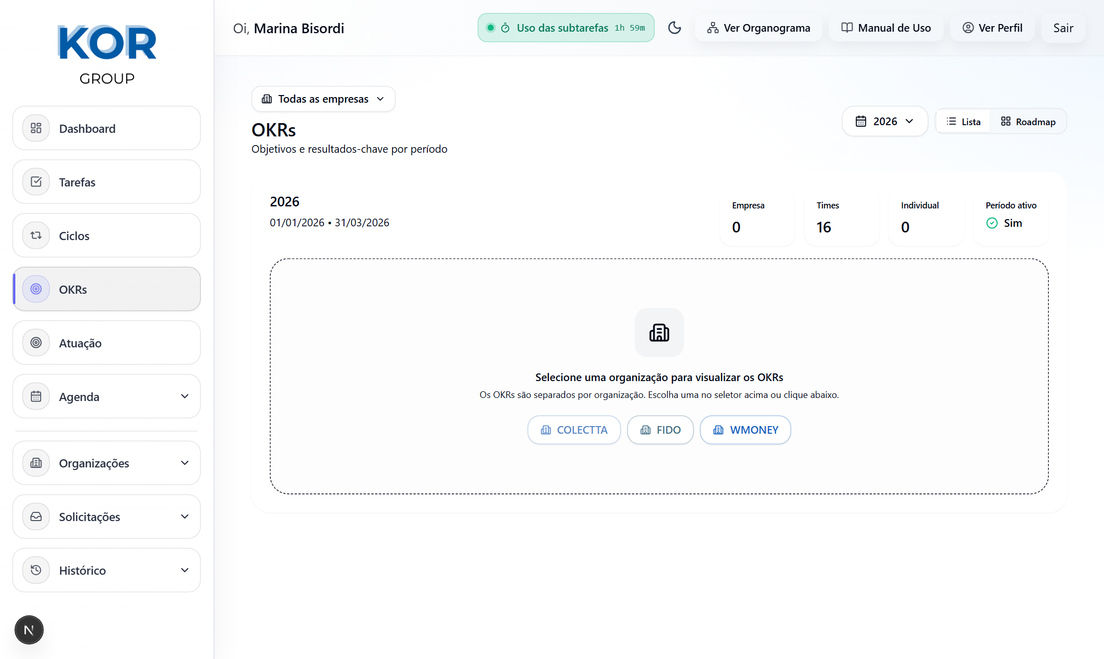
Task: Open the OKRs menu item
Action: pos(106,289)
